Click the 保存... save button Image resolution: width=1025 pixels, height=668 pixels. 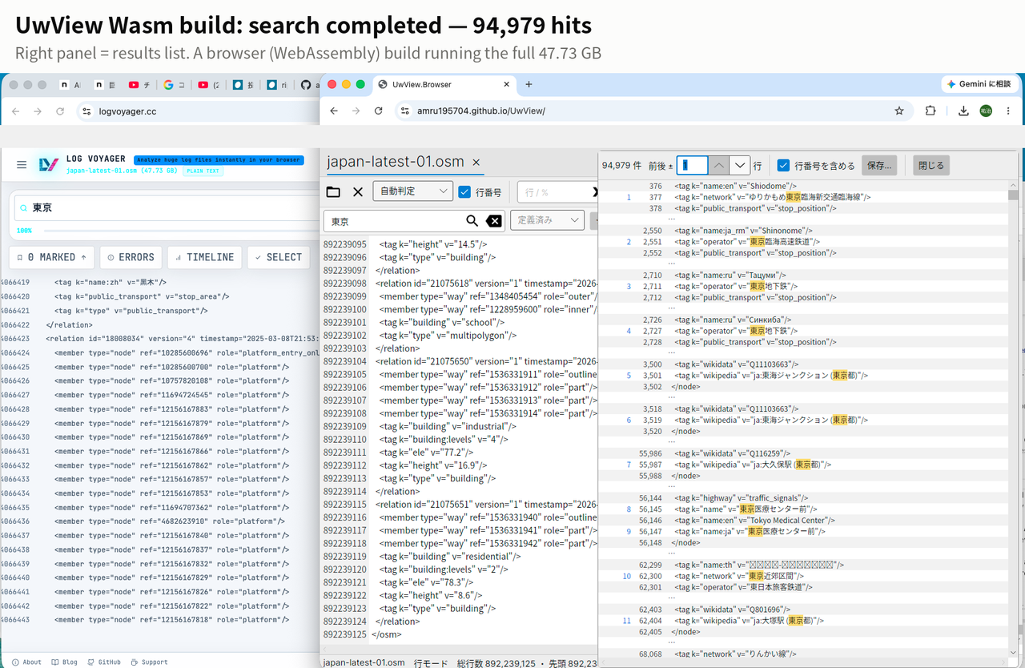[x=879, y=166]
